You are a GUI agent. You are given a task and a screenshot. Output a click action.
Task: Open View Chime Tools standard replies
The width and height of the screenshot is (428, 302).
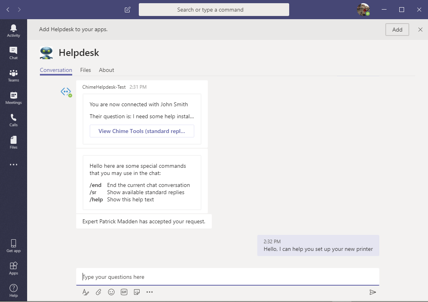(x=142, y=131)
